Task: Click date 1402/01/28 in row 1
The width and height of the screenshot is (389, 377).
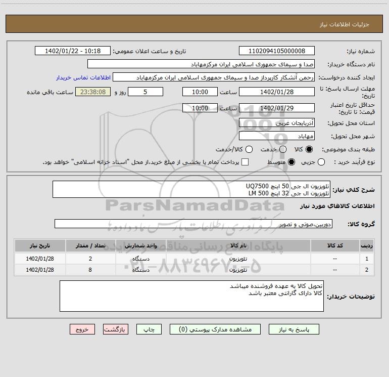Action: 40,259
